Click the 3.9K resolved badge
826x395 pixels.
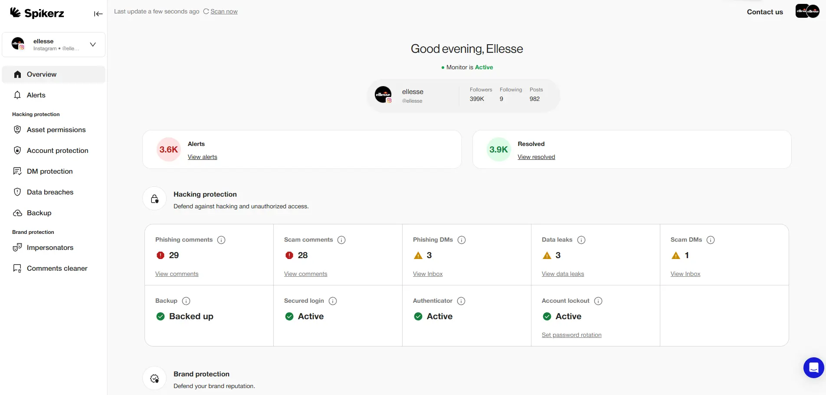498,149
